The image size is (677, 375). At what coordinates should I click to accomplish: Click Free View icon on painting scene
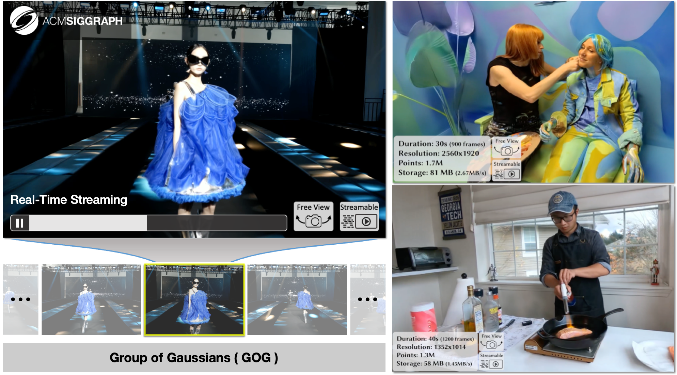click(507, 147)
